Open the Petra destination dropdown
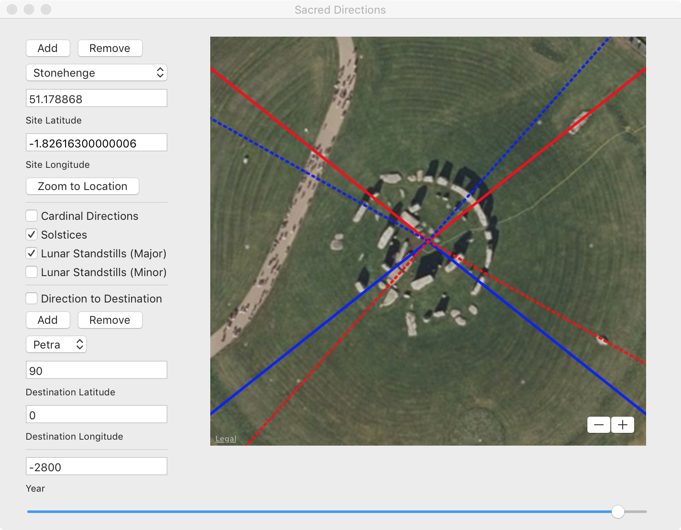 pos(57,345)
